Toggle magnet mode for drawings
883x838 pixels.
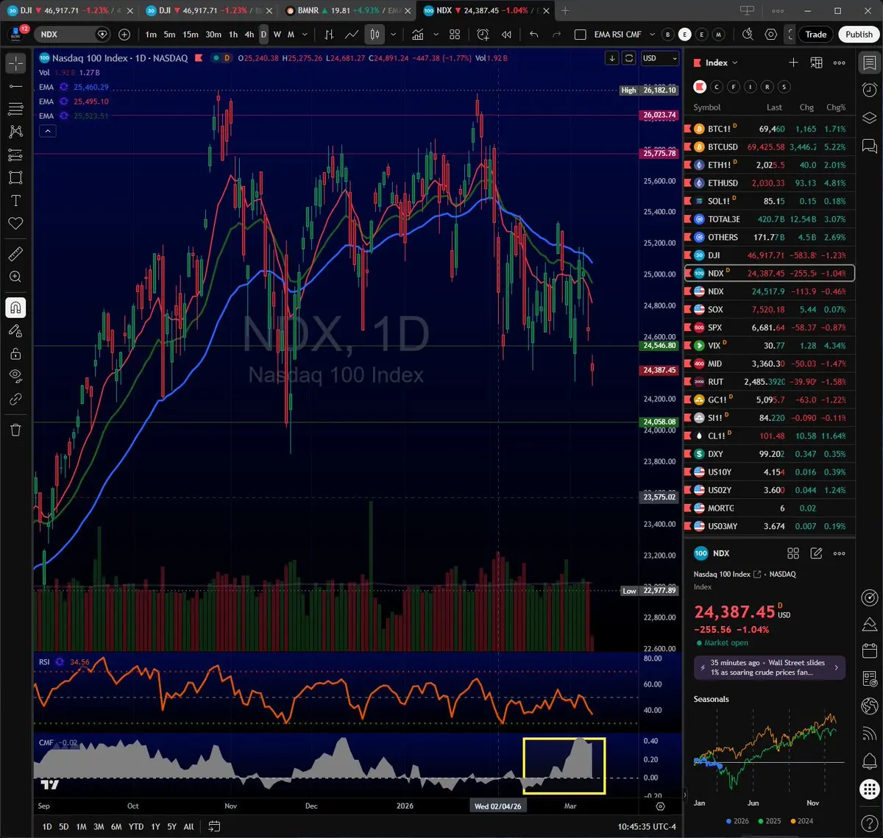(x=15, y=308)
